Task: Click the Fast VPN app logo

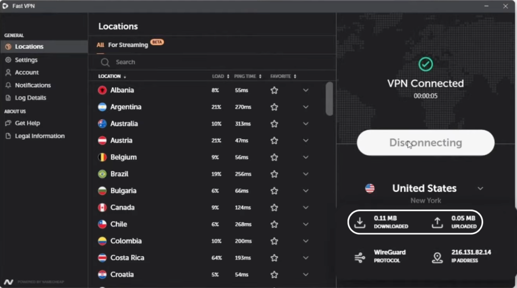Action: (x=5, y=6)
